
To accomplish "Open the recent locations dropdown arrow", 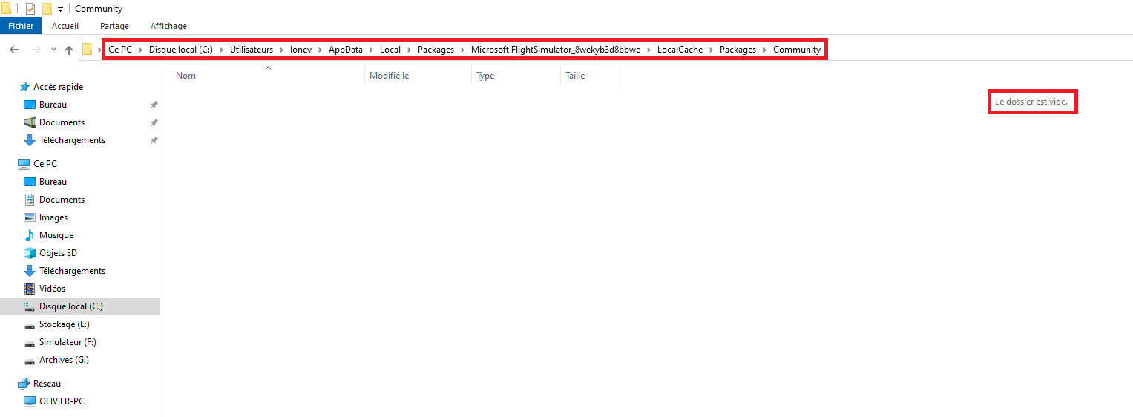I will (53, 50).
